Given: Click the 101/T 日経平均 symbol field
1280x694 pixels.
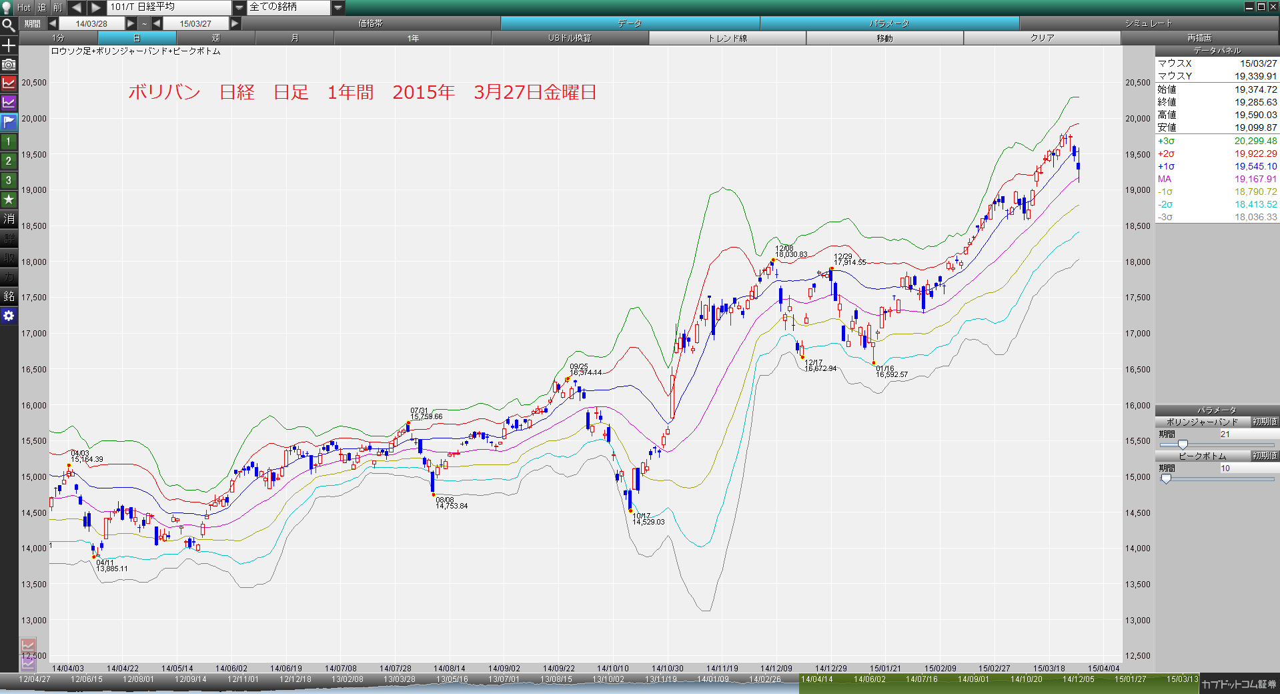Looking at the screenshot, I should pyautogui.click(x=169, y=7).
